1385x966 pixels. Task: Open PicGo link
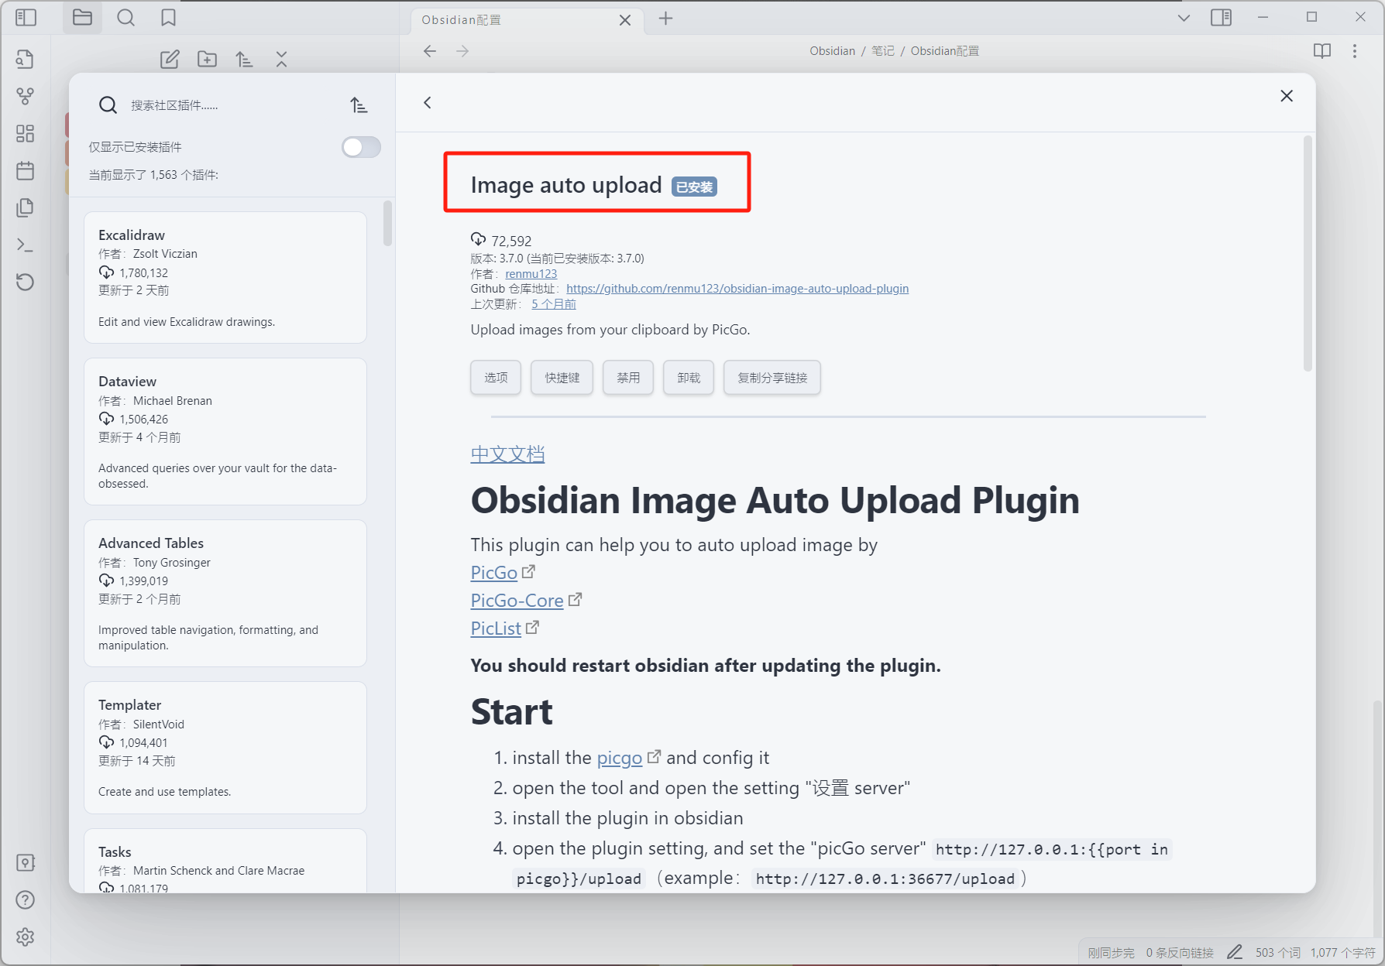pos(494,573)
